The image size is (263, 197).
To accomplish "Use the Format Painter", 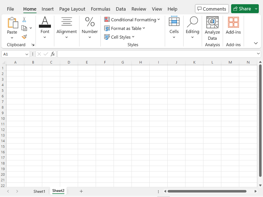I will pyautogui.click(x=24, y=36).
